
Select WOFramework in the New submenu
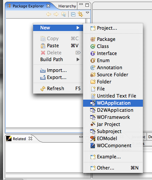113,117
